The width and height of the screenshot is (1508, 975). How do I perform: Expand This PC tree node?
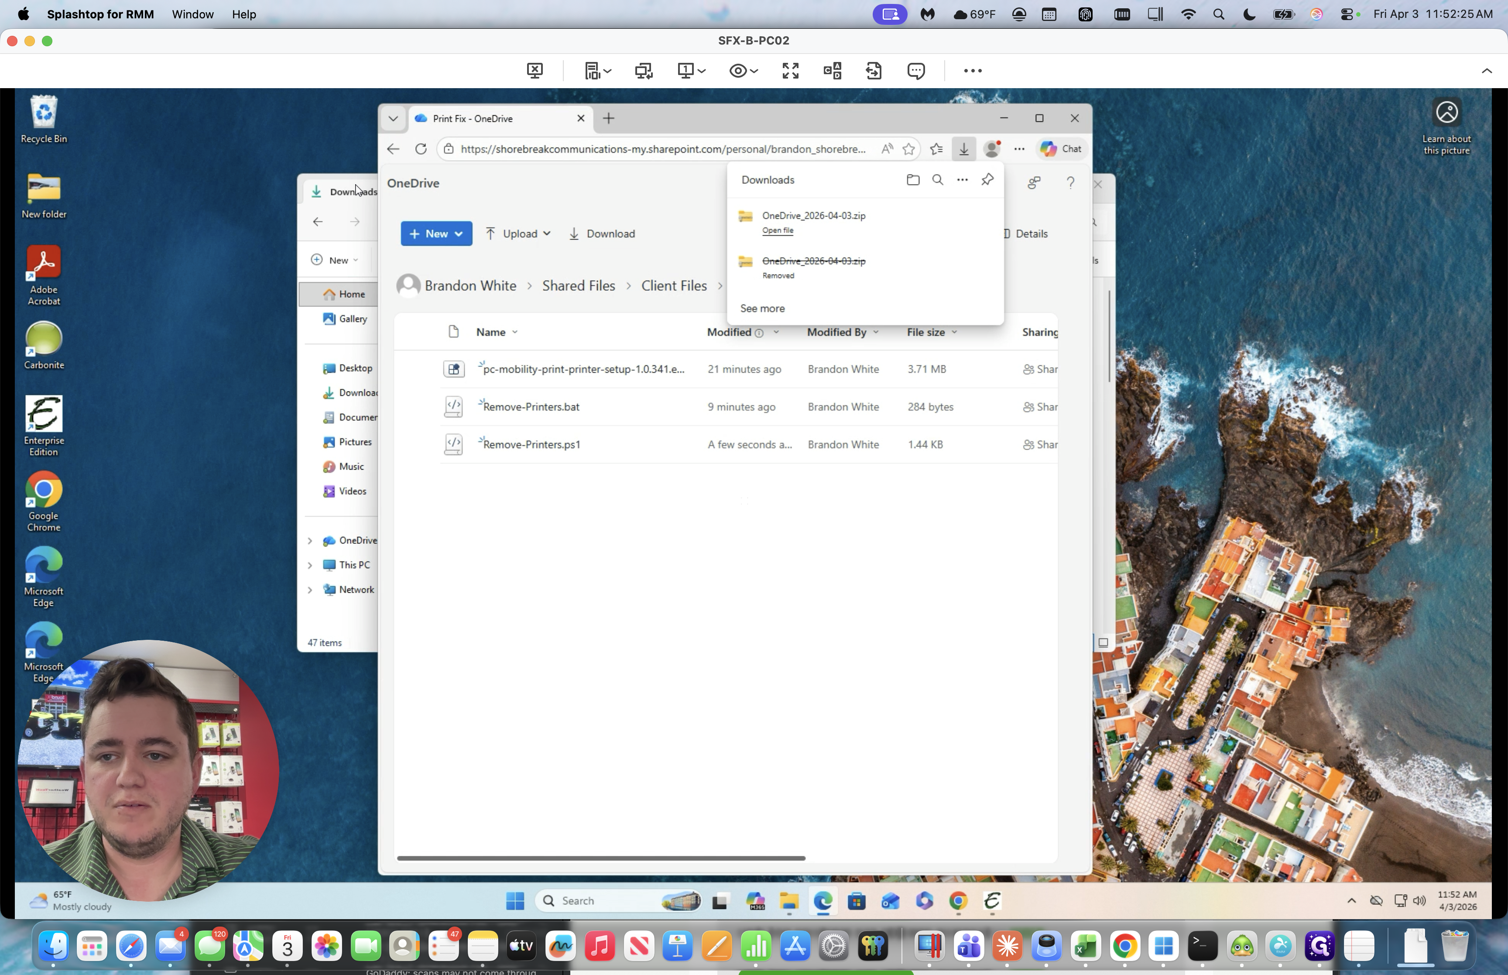pyautogui.click(x=310, y=565)
